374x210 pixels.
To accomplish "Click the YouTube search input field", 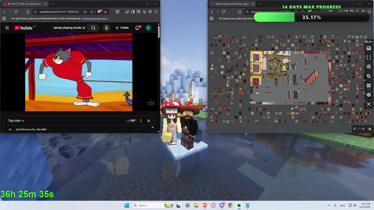I will (x=67, y=28).
